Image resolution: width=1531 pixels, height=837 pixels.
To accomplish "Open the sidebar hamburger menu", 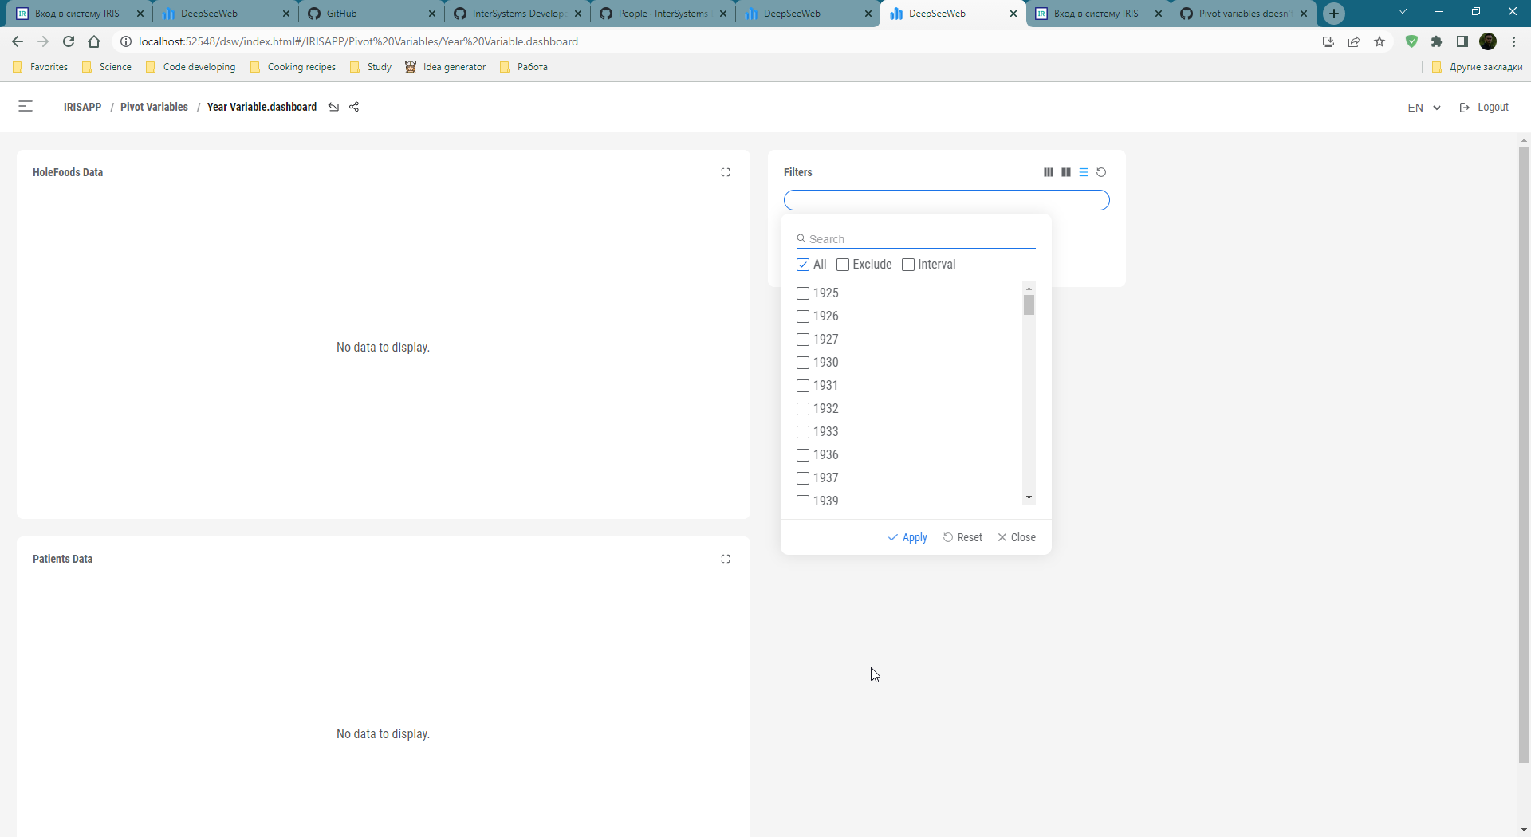I will point(25,106).
